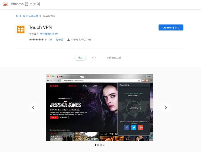This screenshot has width=201, height=152.
Task: Click the Click to Disconnect circle
Action: click(134, 108)
